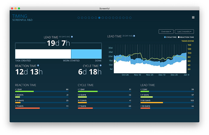Click the Cycle Time over 7 days red bar
This screenshot has width=209, height=135.
[85, 108]
